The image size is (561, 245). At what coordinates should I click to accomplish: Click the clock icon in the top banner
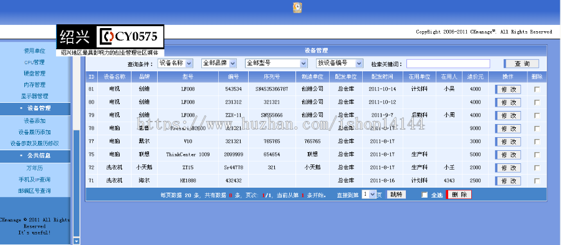coord(297,7)
